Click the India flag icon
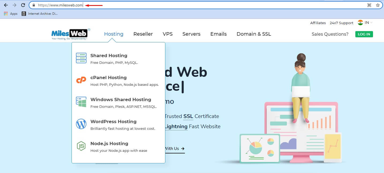The height and width of the screenshot is (173, 384). pos(360,23)
